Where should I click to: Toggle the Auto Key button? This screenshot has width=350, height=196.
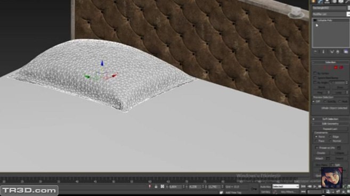[x=266, y=186]
